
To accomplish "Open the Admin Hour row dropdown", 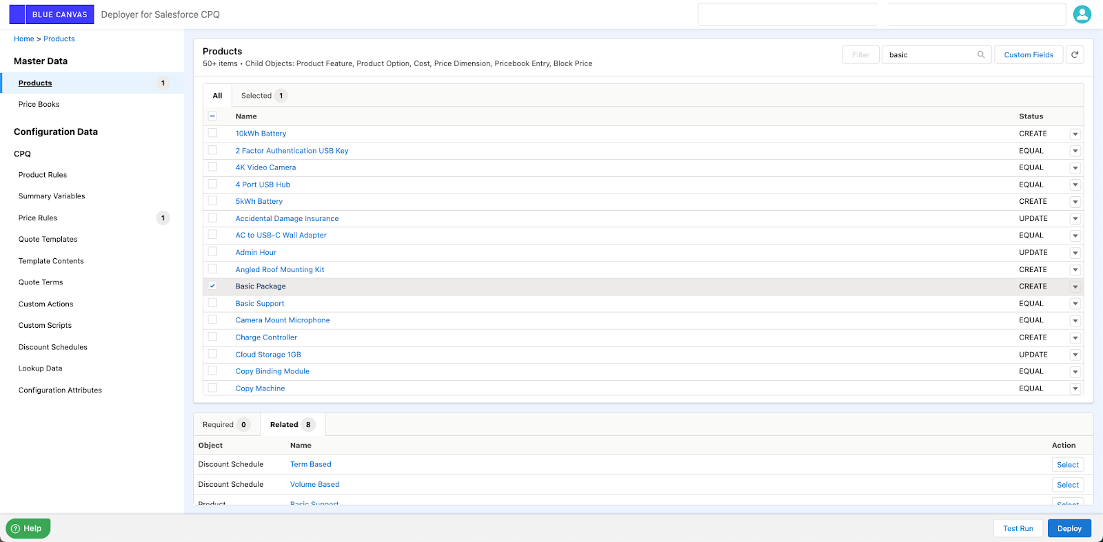I will tap(1075, 253).
